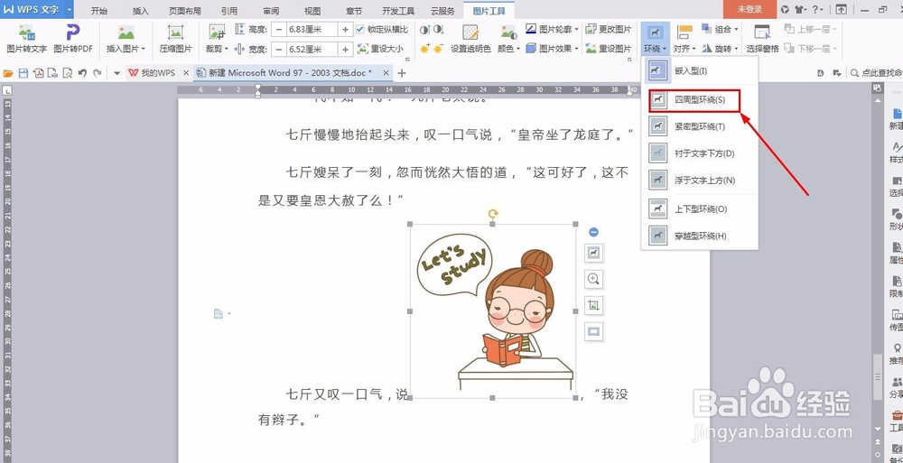This screenshot has height=463, width=903.
Task: Toggle the 锁定纵横比 checkbox
Action: 360,30
